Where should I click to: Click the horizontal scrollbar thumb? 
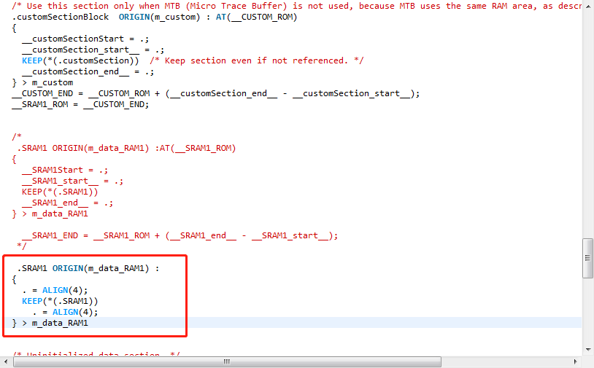[227, 362]
